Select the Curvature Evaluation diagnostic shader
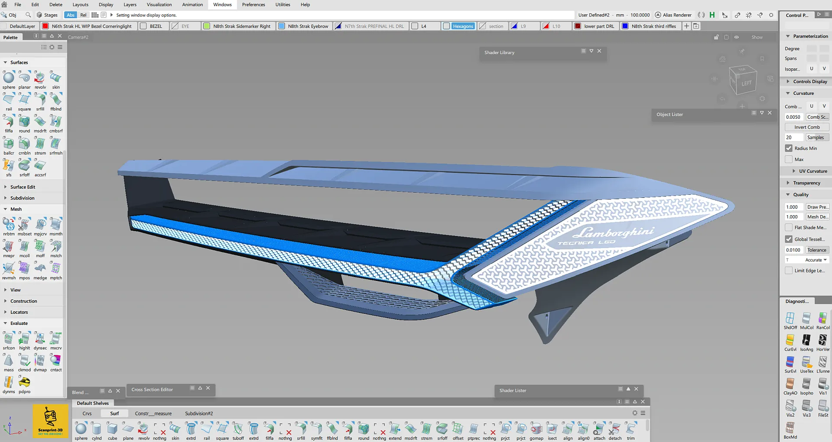 tap(790, 341)
